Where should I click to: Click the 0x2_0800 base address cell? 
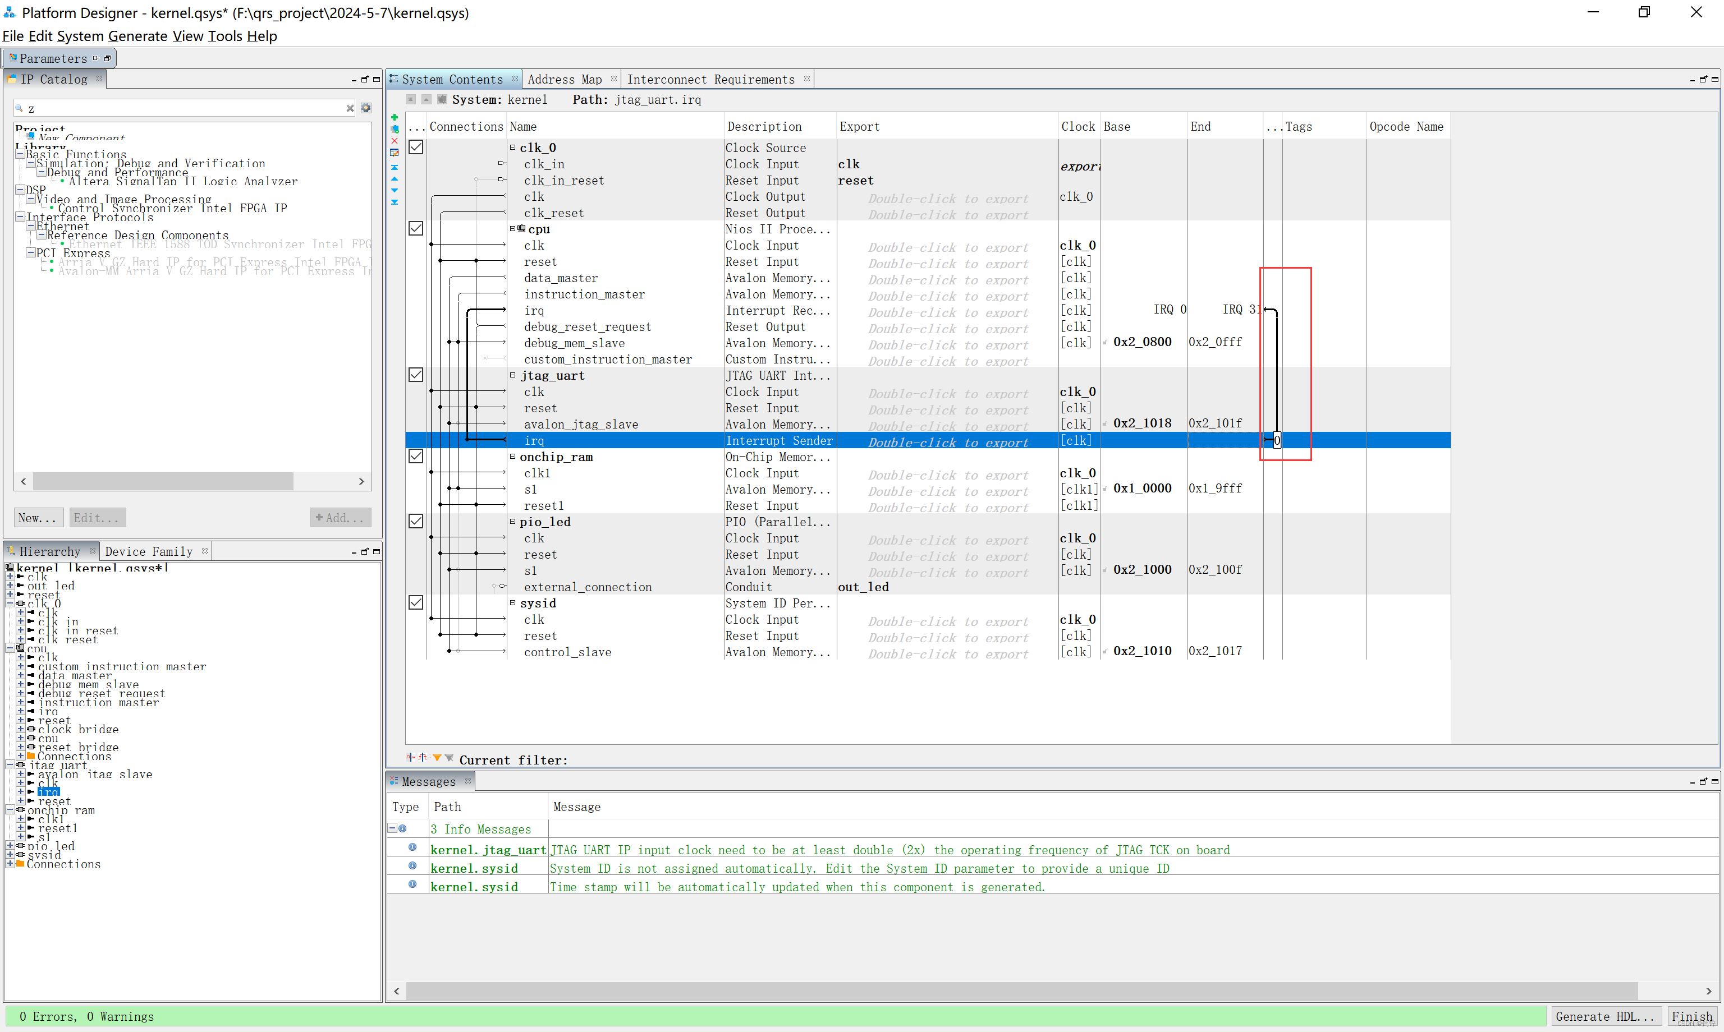point(1143,342)
